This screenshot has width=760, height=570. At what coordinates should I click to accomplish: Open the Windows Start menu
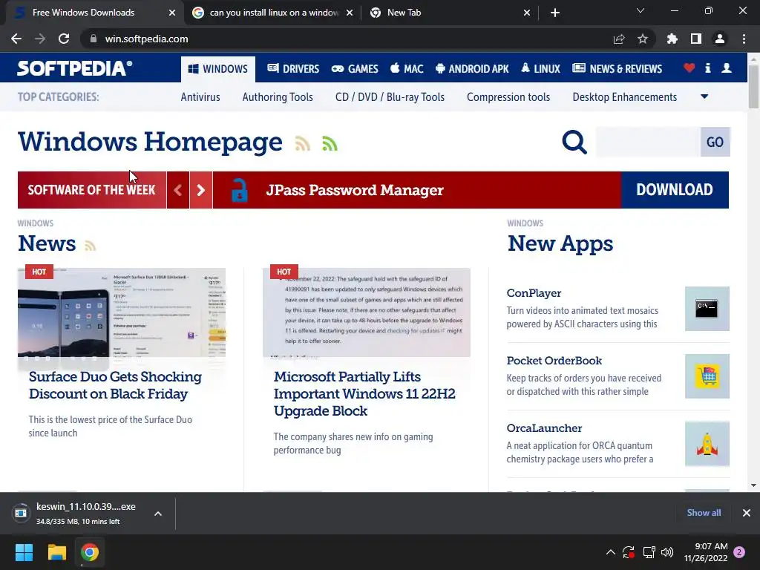[x=24, y=552]
